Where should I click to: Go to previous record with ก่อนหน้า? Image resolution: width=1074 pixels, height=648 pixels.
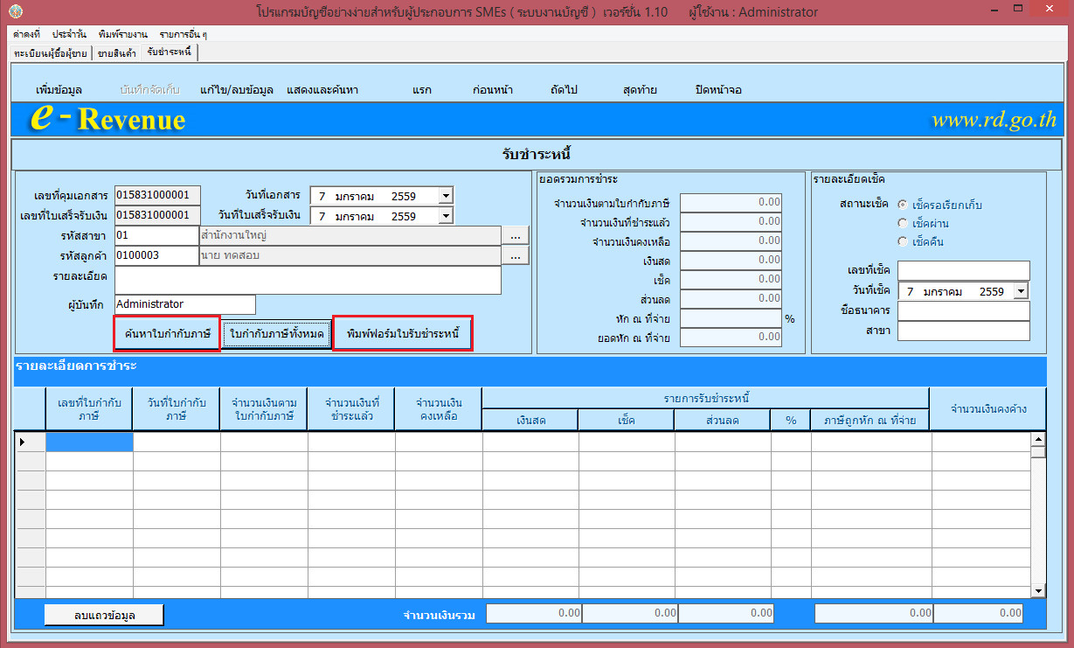(493, 90)
